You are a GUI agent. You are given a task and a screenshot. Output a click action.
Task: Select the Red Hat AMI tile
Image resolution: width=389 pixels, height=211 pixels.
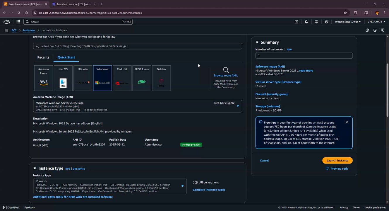click(x=122, y=78)
